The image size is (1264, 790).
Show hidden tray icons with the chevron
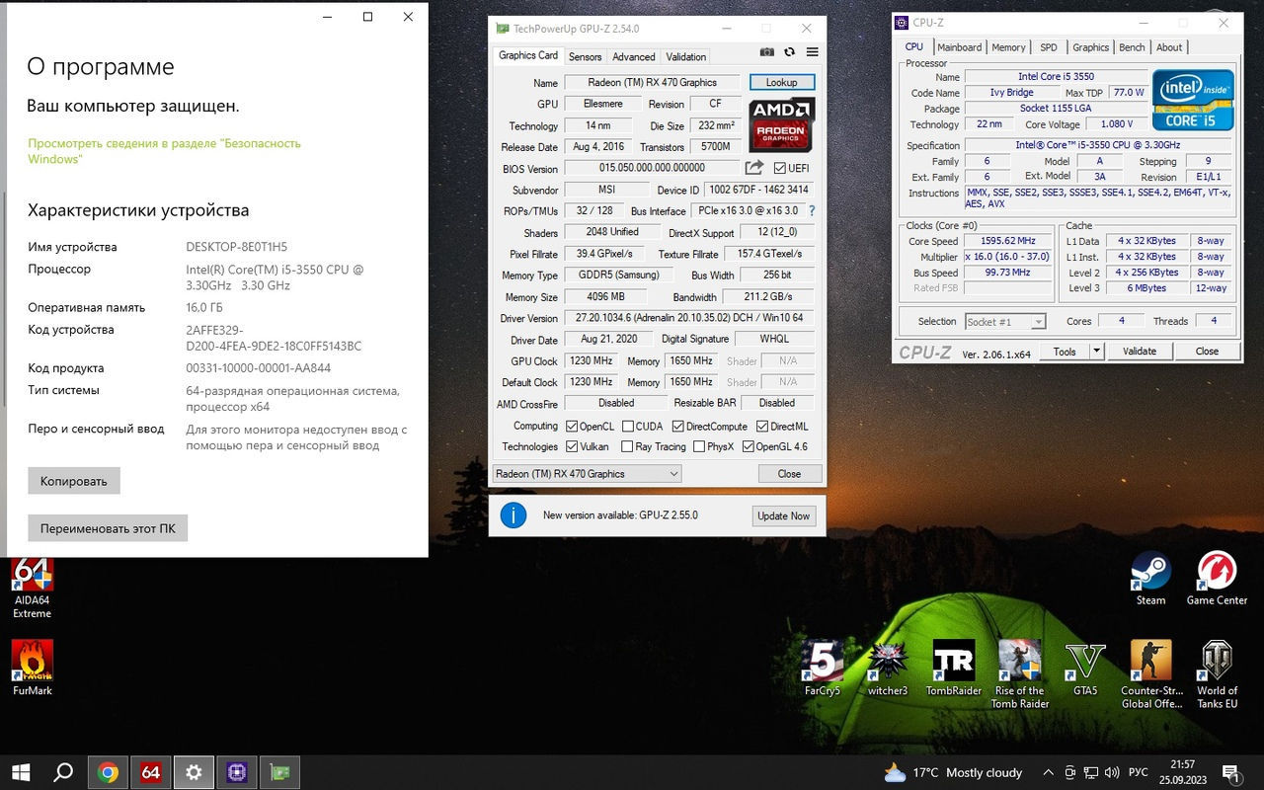[x=1047, y=772]
